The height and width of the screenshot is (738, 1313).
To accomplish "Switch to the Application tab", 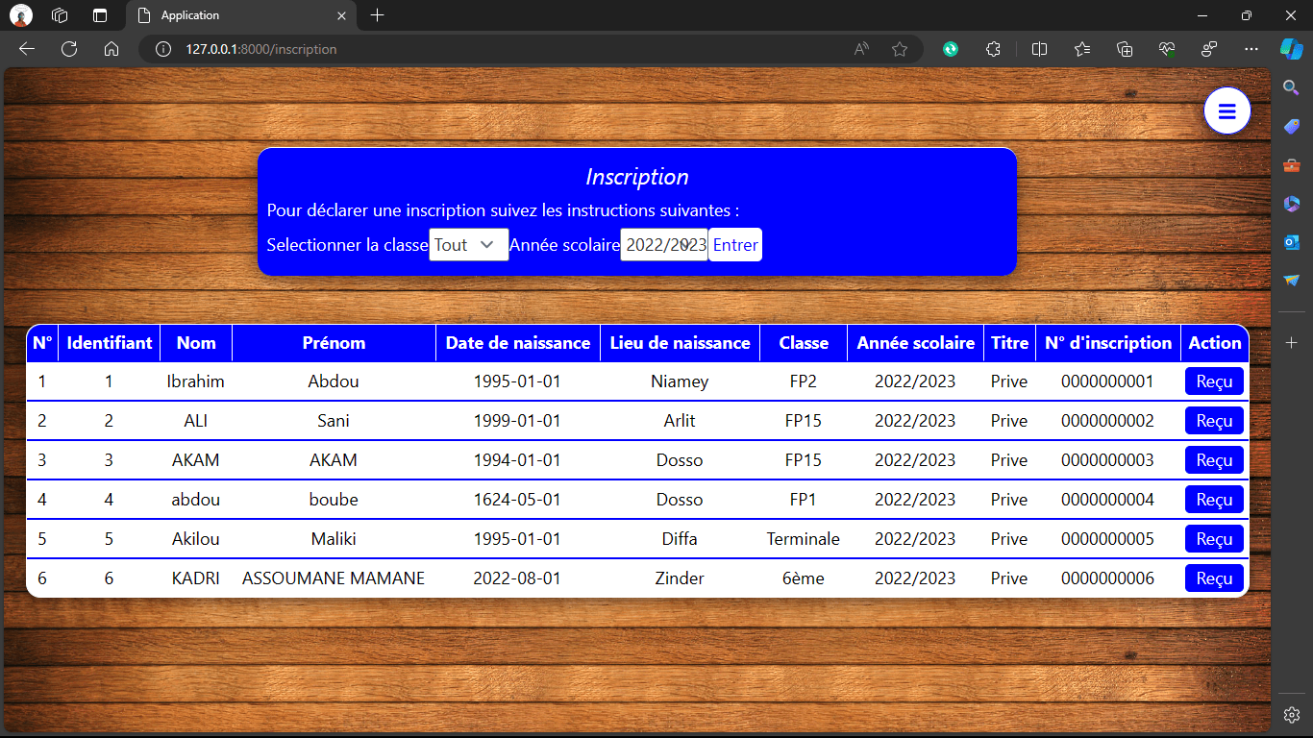I will 242,15.
